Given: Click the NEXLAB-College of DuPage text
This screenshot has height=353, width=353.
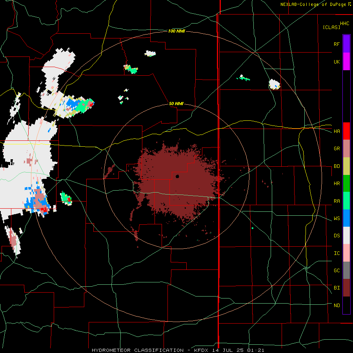Looking at the screenshot, I should tap(313, 4).
